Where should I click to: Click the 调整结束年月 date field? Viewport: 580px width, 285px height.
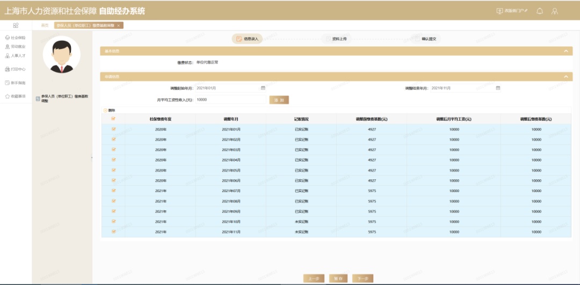tap(466, 88)
